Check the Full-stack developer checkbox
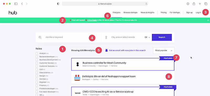Screen dimensions: 210x96 point(37,92)
